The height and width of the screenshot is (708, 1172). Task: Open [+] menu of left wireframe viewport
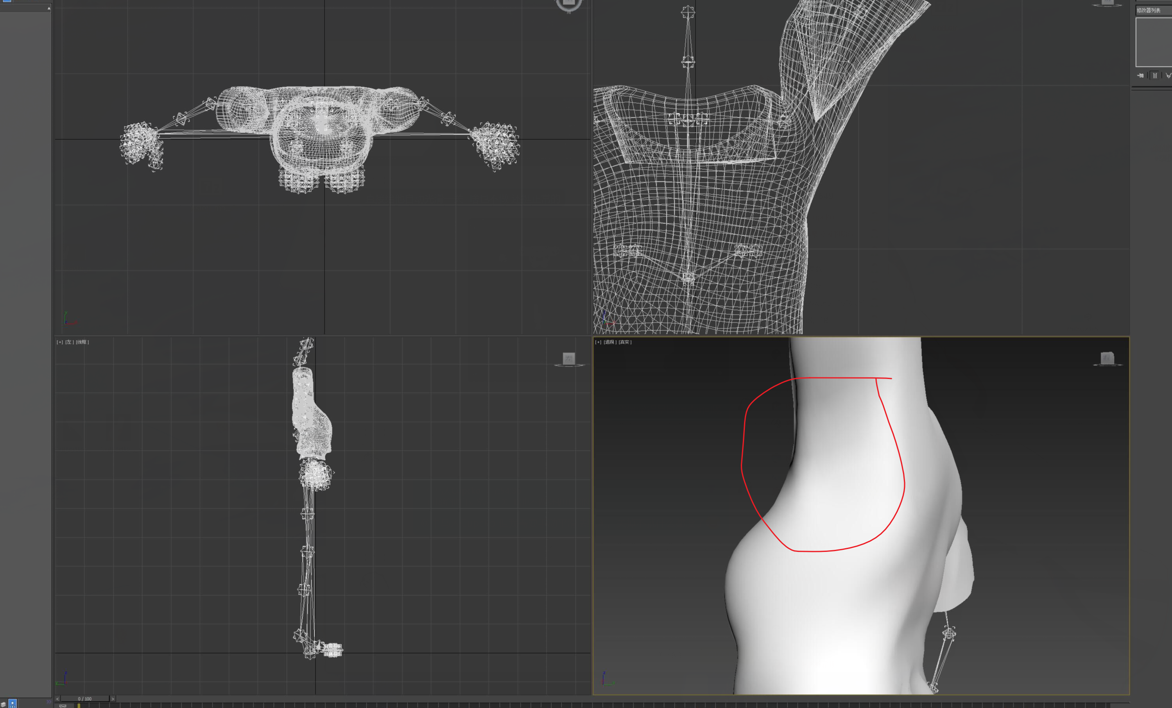click(59, 342)
